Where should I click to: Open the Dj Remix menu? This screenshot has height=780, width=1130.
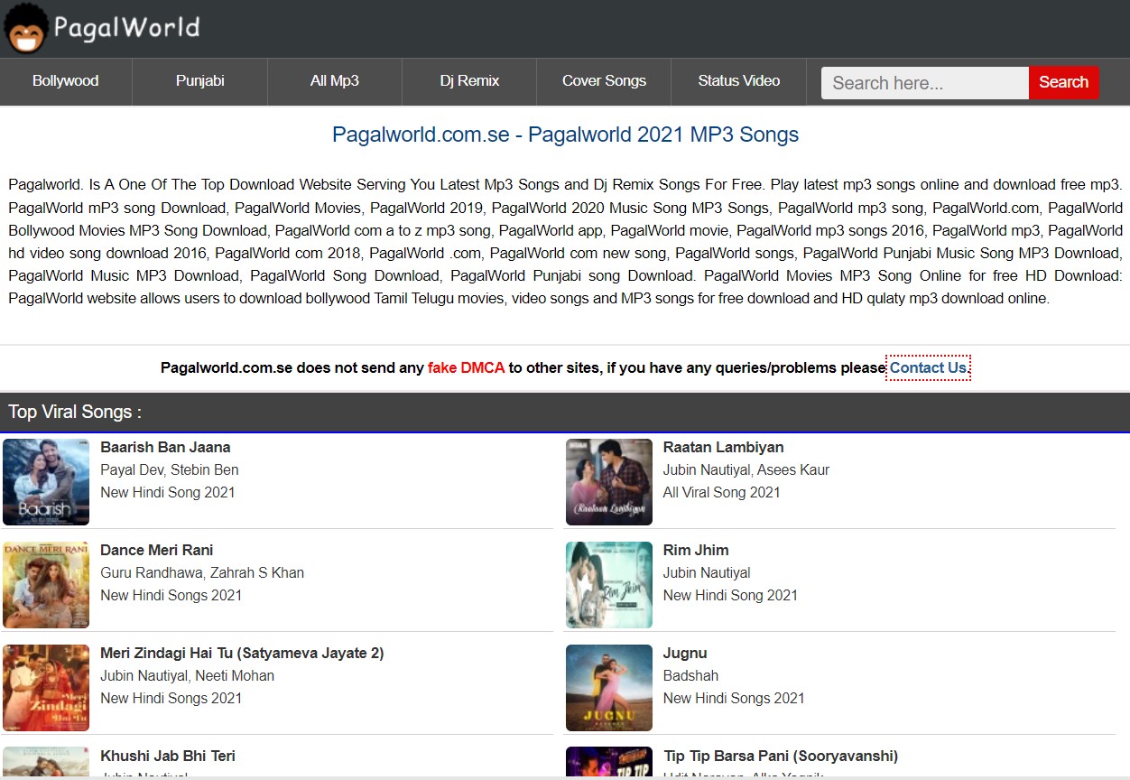click(x=469, y=81)
